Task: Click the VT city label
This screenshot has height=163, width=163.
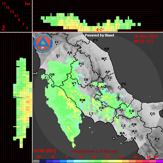Action: pos(74,83)
